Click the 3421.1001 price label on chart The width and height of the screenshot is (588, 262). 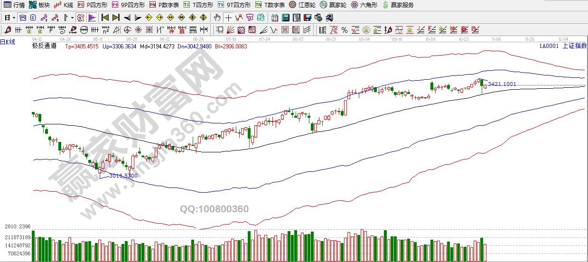[502, 84]
